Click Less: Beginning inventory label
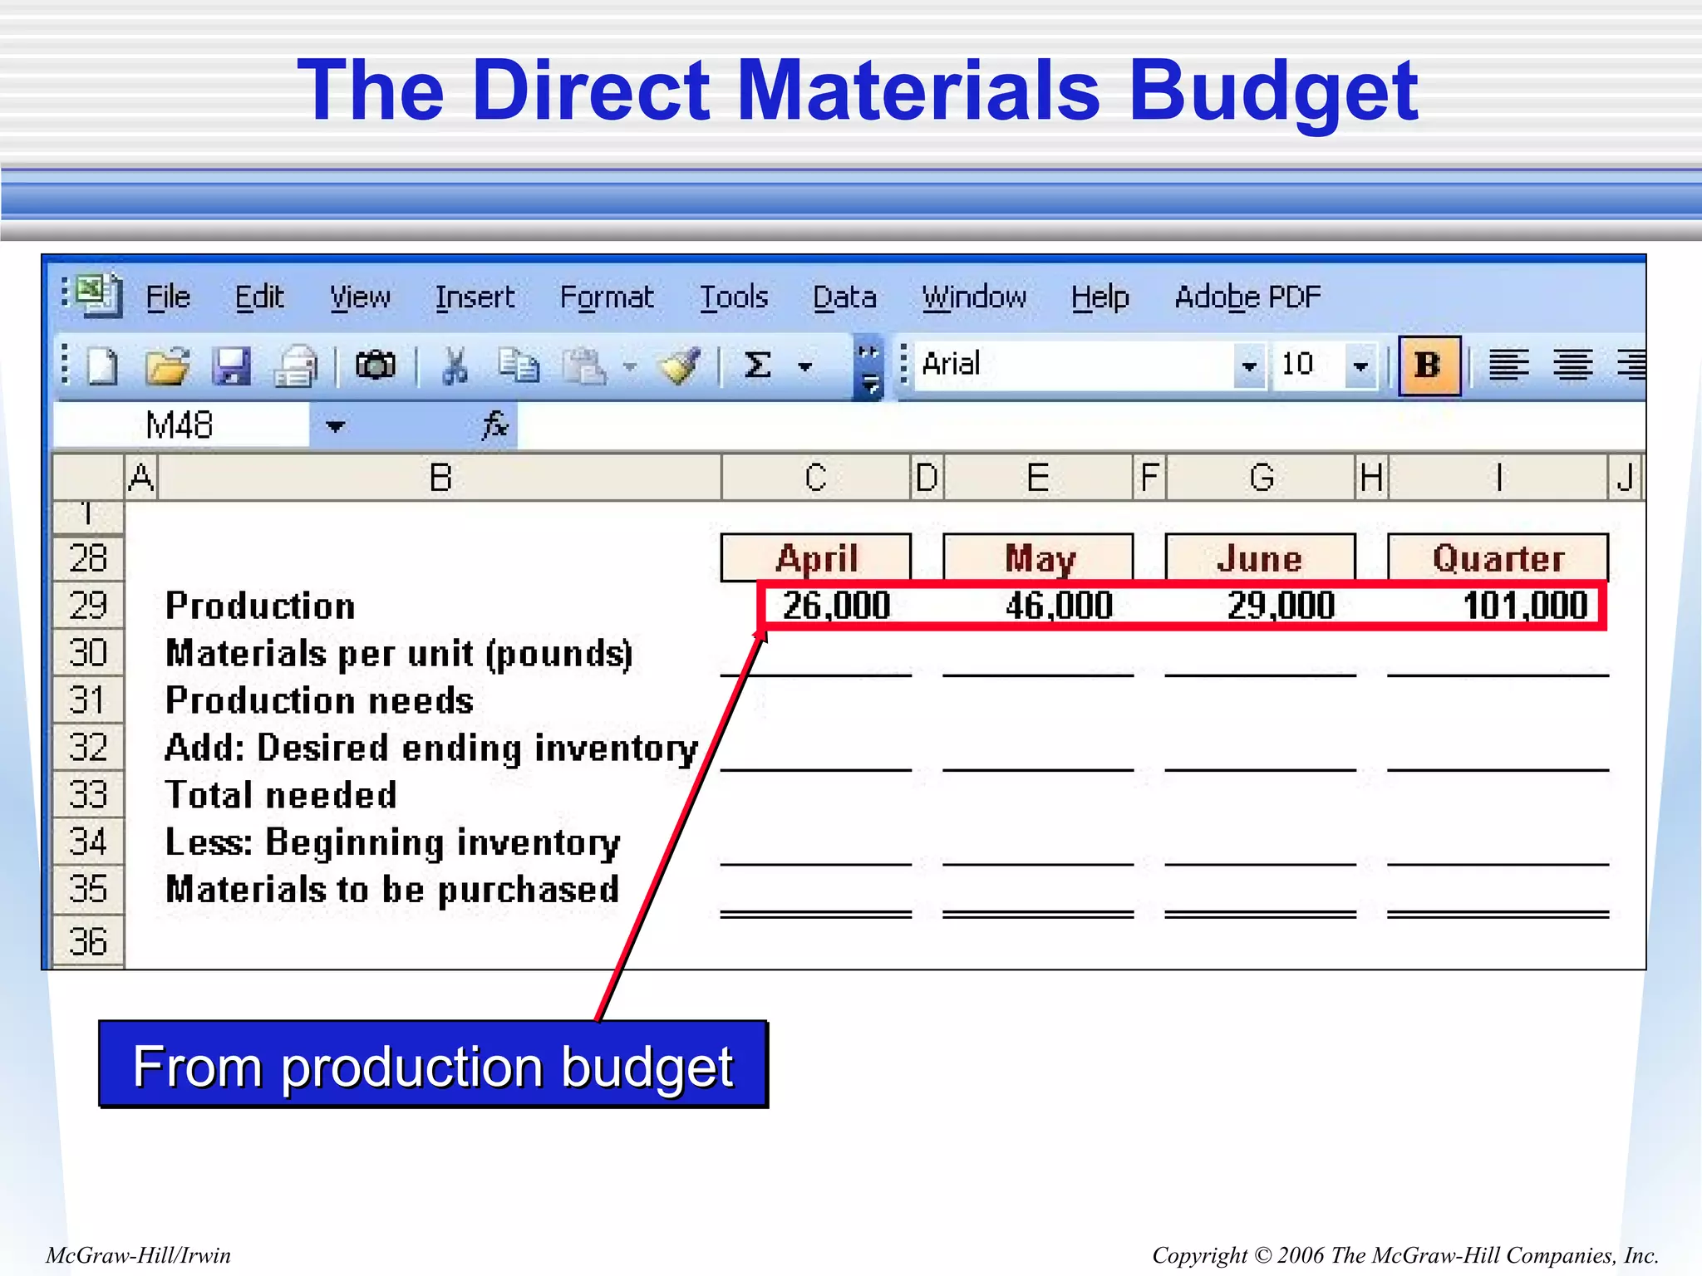 (392, 843)
